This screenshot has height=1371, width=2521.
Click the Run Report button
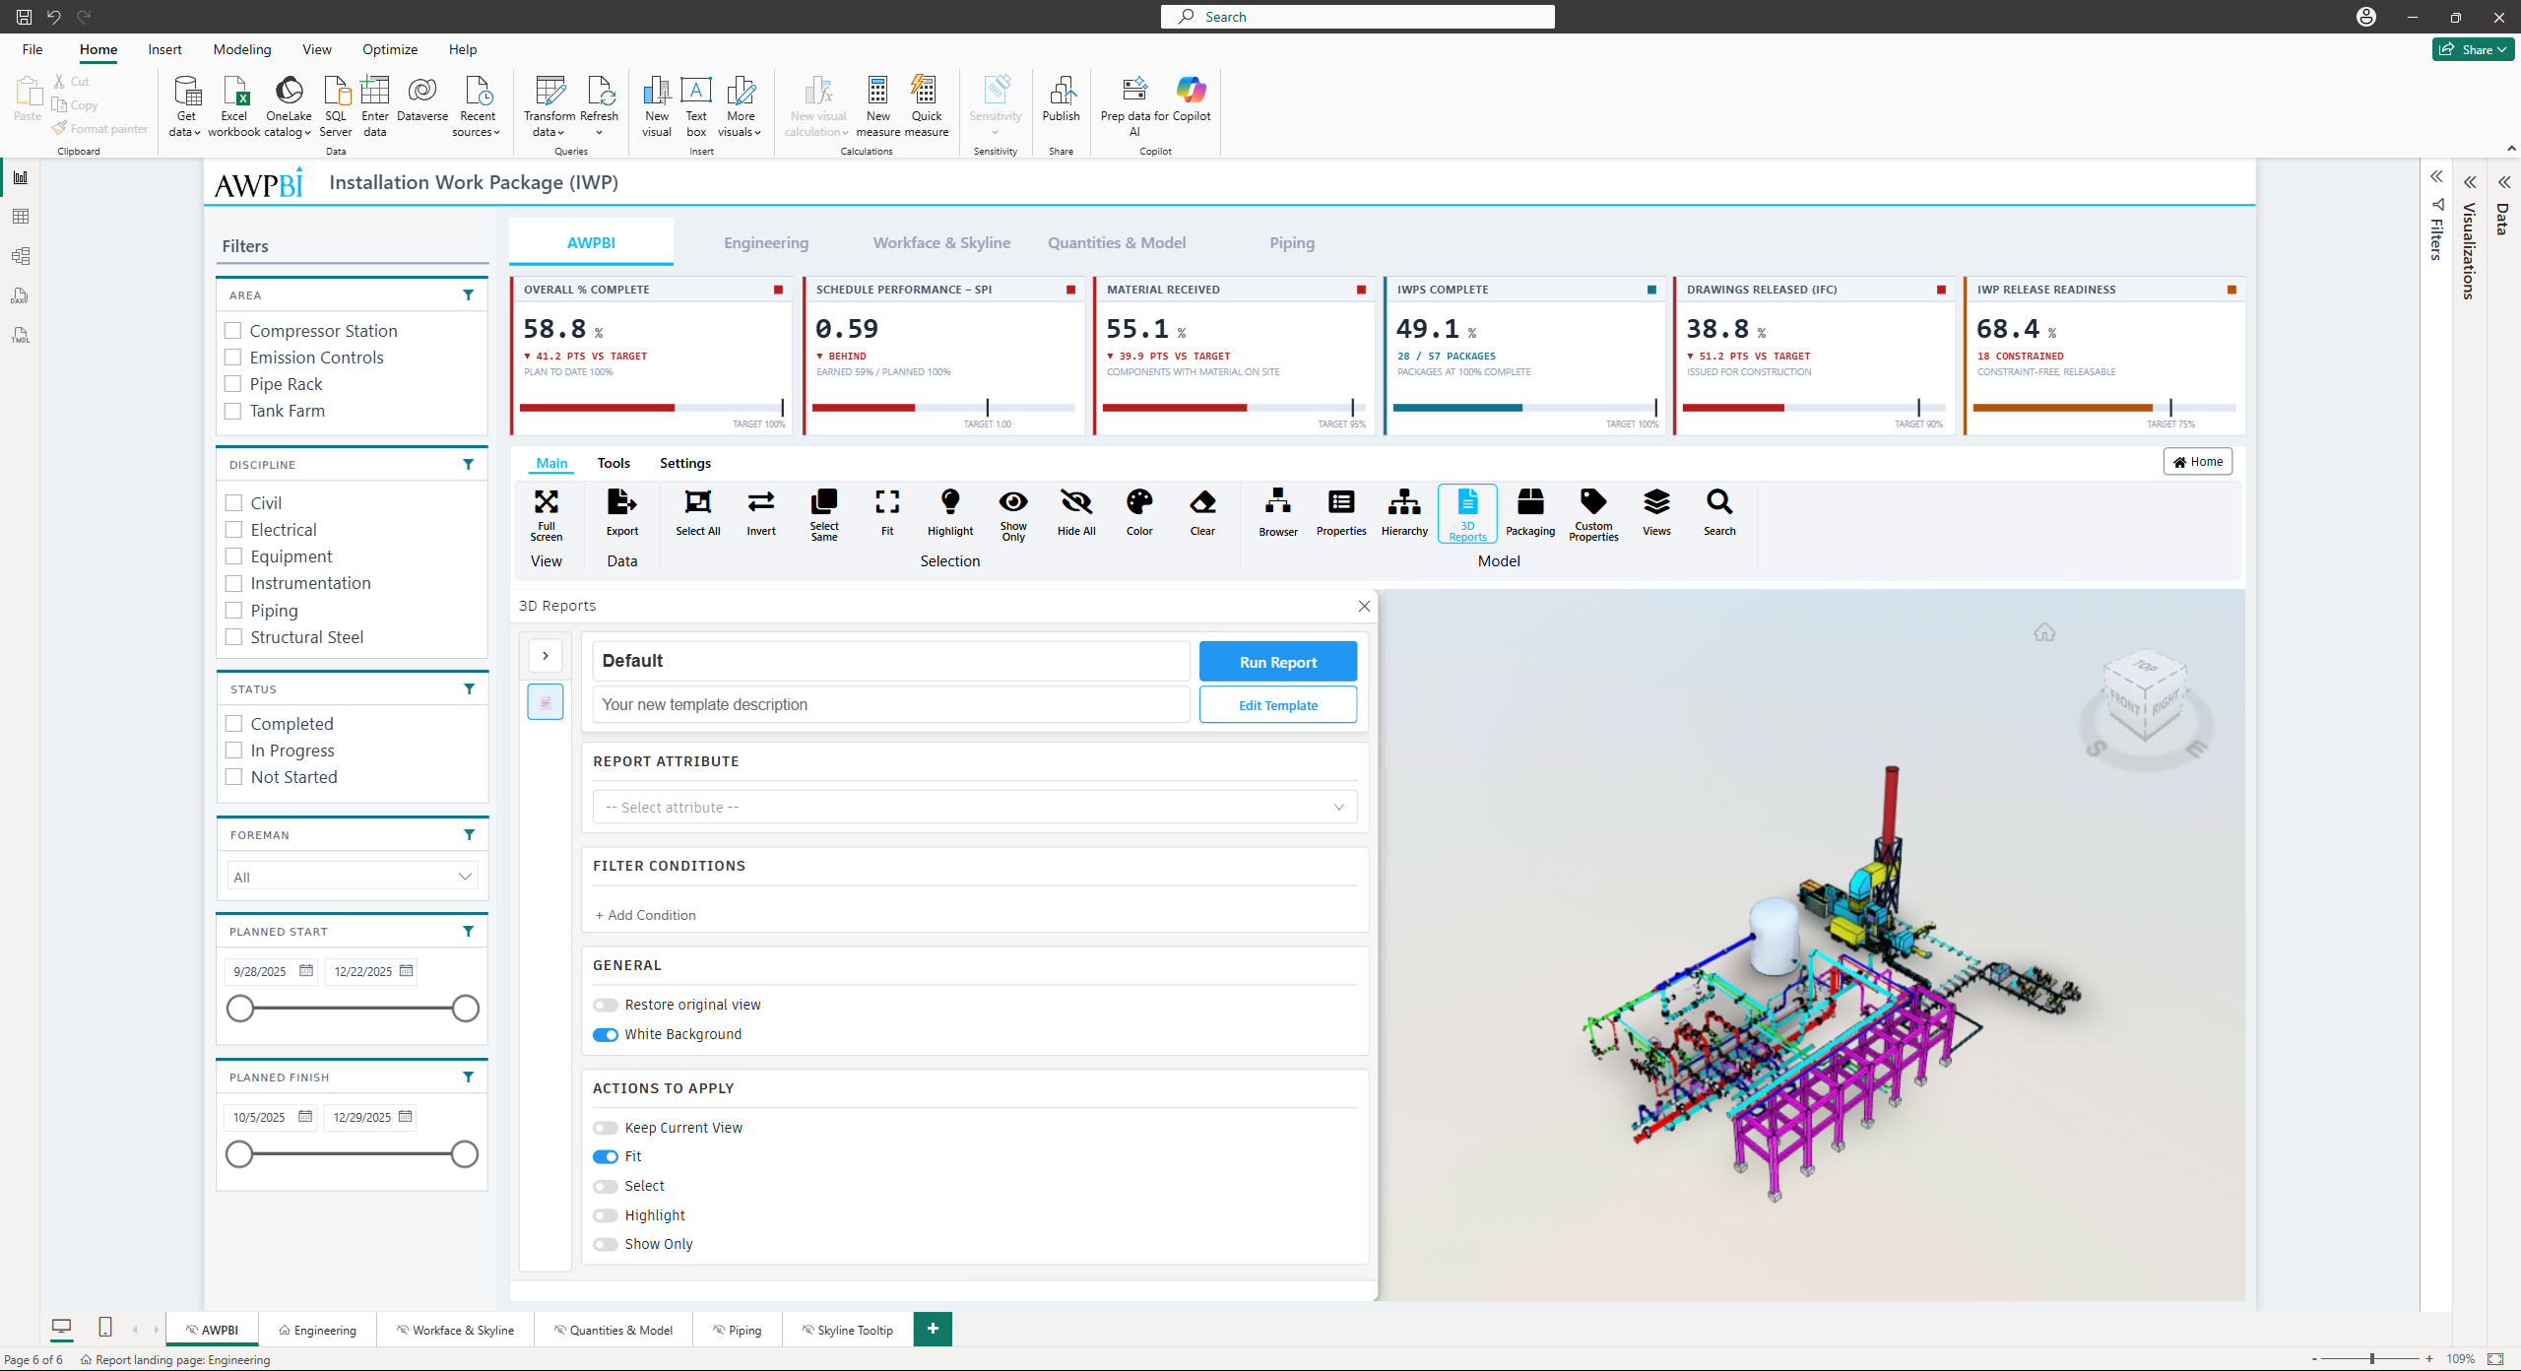1277,662
